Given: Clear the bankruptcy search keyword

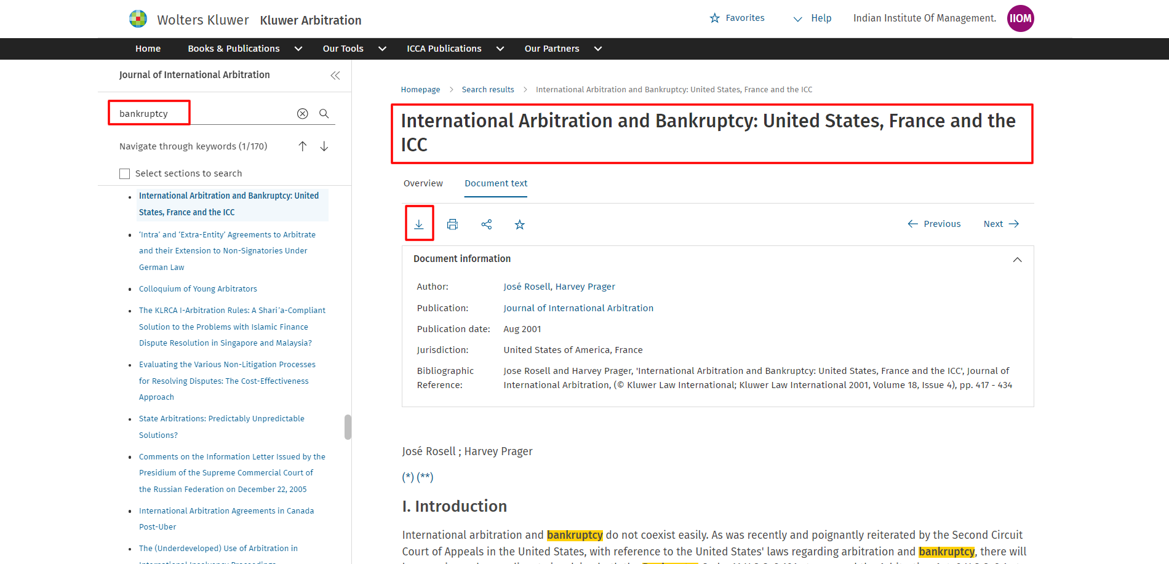Looking at the screenshot, I should [303, 114].
